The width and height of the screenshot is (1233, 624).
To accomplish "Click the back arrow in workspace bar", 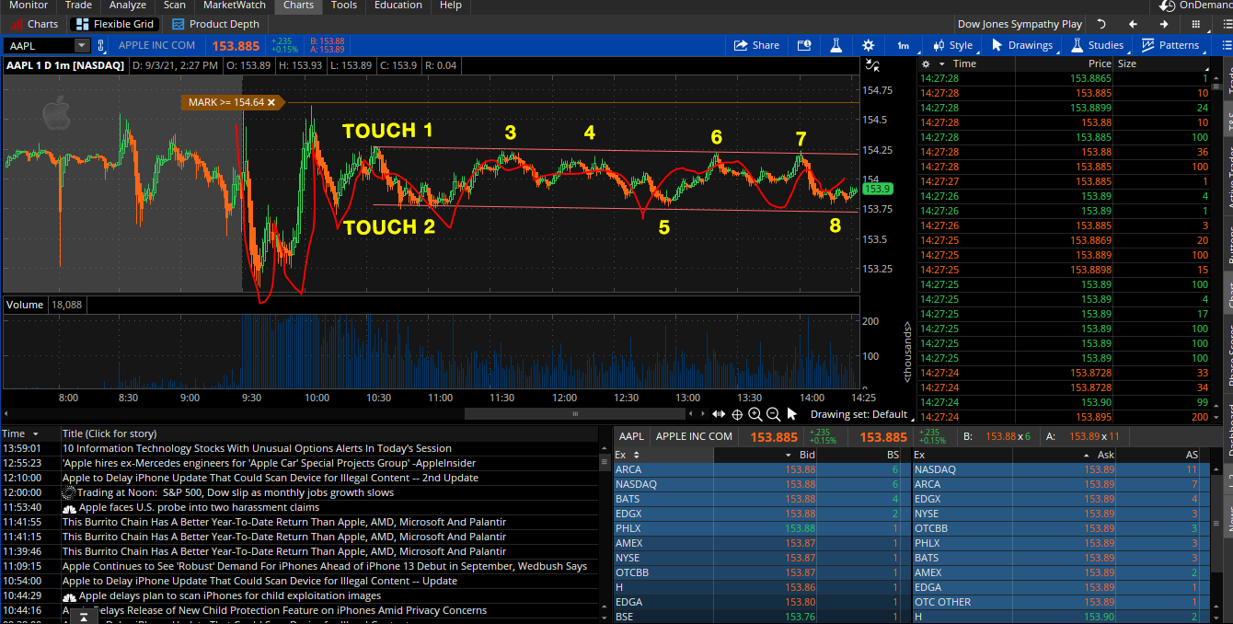I will click(x=1133, y=24).
